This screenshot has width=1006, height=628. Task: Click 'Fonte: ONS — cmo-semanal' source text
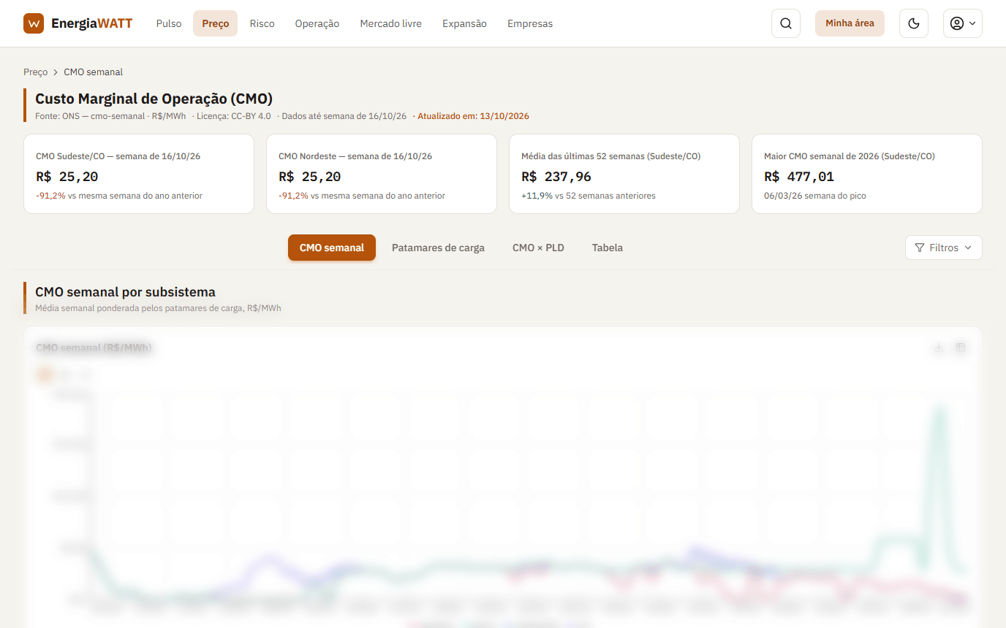(90, 116)
